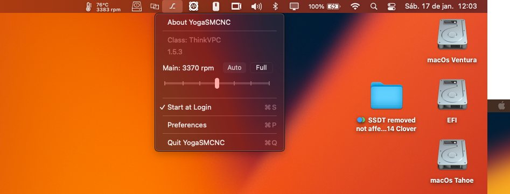
Task: Click the overlapping screens icon in menu bar
Action: pyautogui.click(x=155, y=6)
